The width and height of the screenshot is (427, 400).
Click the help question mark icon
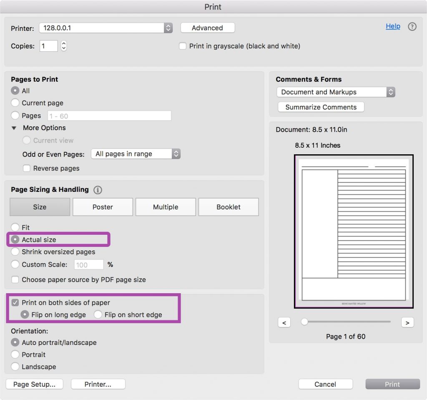412,27
